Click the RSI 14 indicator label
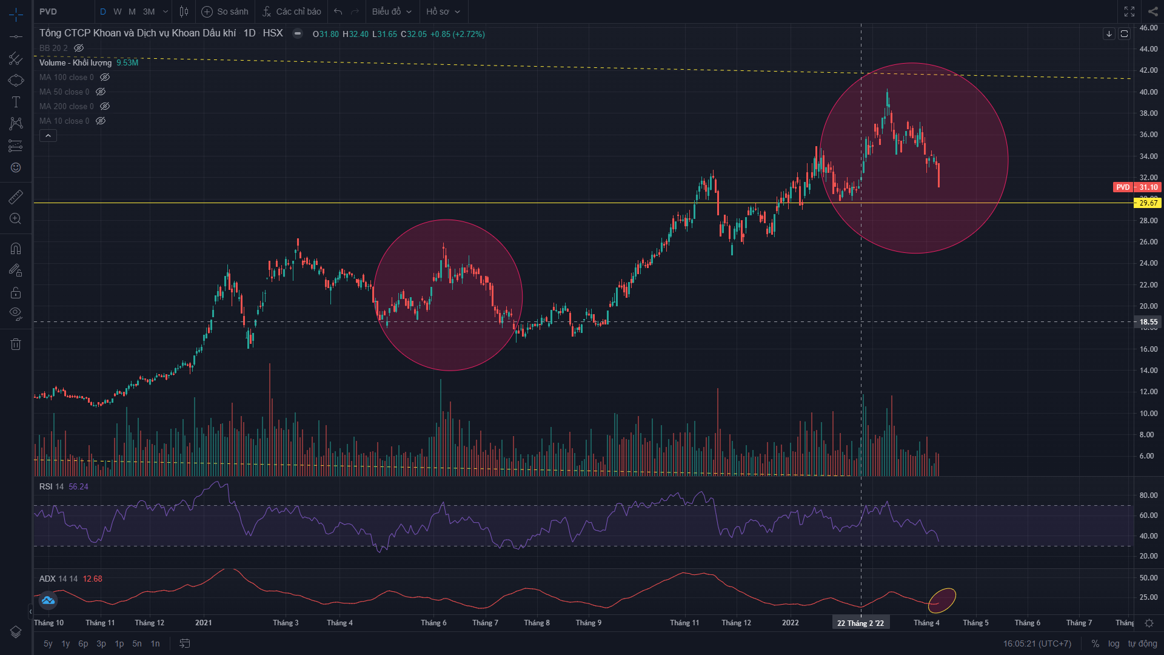Screen dimensions: 1164x655 coord(52,486)
